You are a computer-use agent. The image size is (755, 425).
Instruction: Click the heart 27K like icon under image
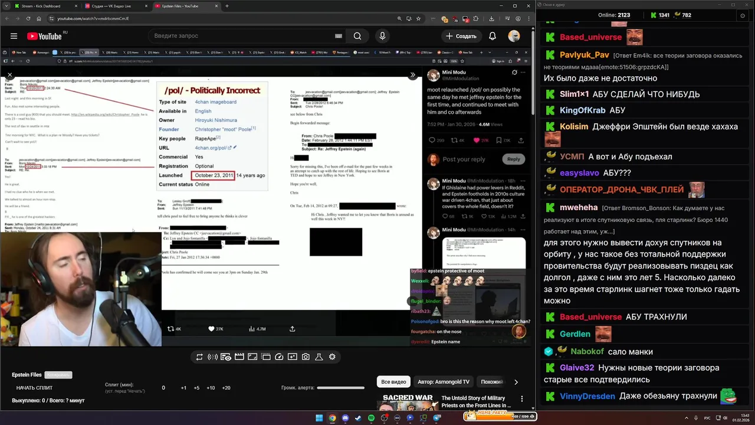[x=216, y=329]
